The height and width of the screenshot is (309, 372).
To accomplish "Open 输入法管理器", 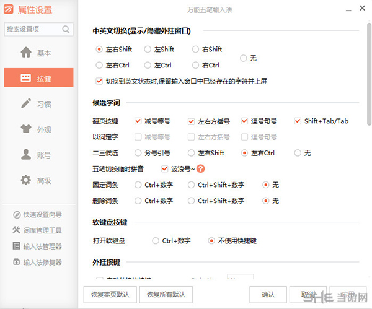I will point(42,246).
